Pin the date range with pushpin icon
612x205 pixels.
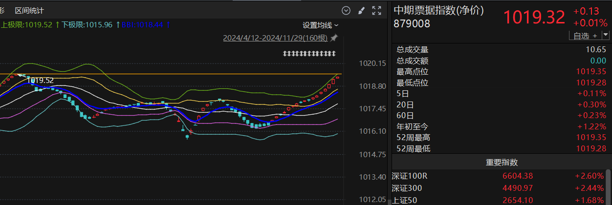334,38
